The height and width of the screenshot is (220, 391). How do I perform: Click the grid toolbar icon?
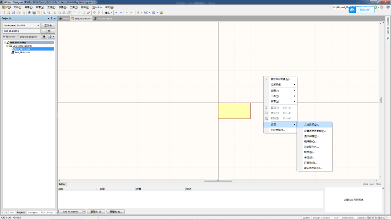154,13
